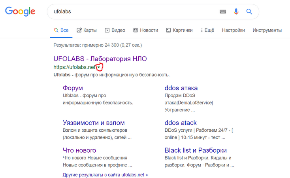Switch to the Видео tab
The image size is (290, 178).
115,30
